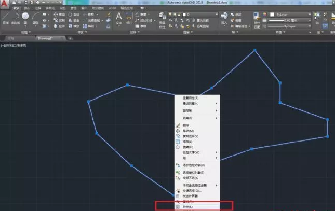
Task: Expand the Layers (图层) panel
Action: (x=188, y=32)
